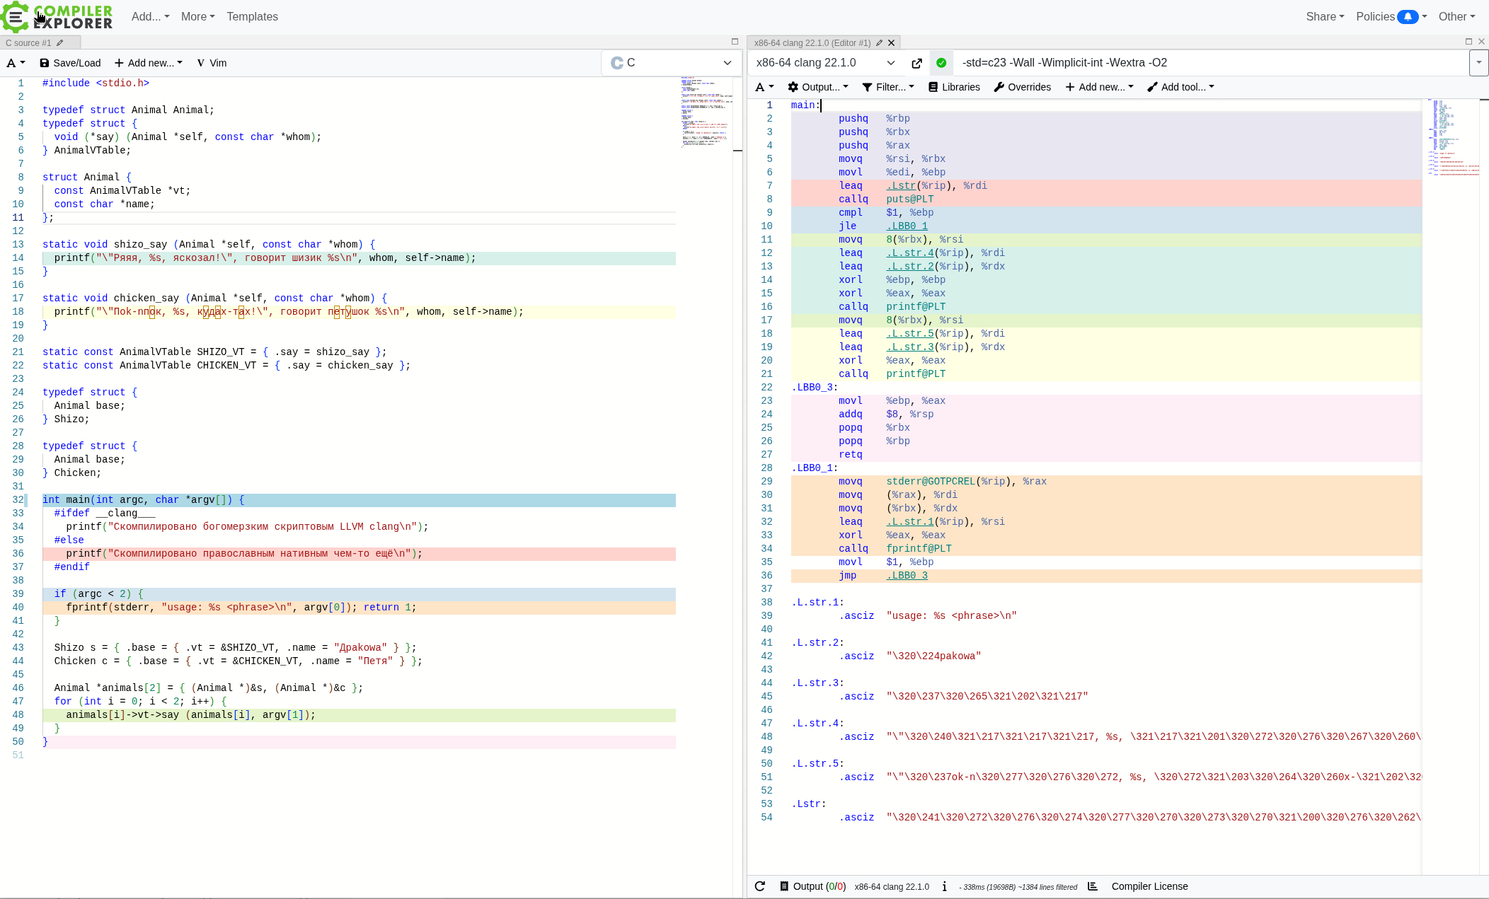Screen dimensions: 1489x899
Task: Click the recompile refresh icon in status bar
Action: [760, 886]
